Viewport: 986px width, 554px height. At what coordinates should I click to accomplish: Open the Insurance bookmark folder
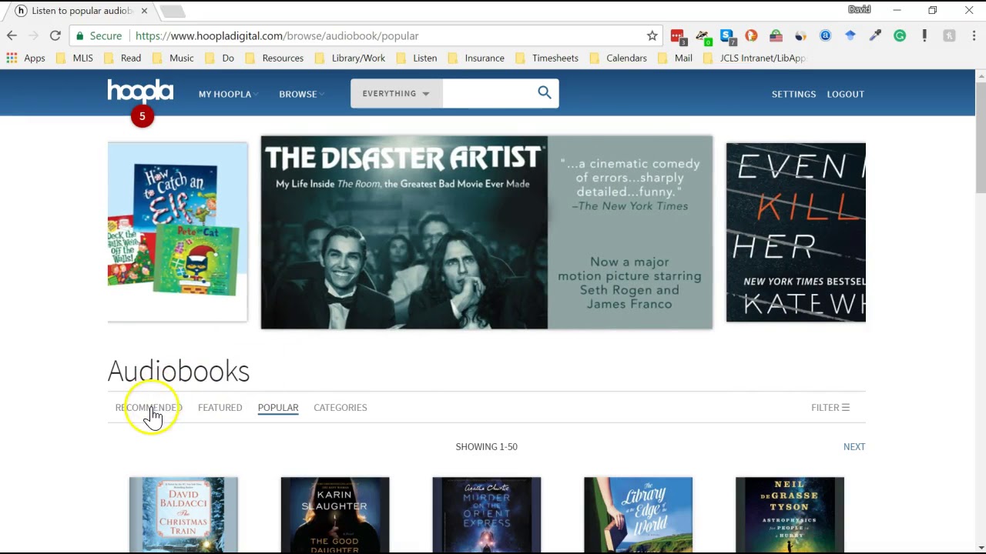point(476,58)
